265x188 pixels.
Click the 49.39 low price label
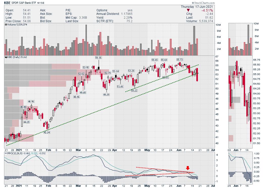106,95
